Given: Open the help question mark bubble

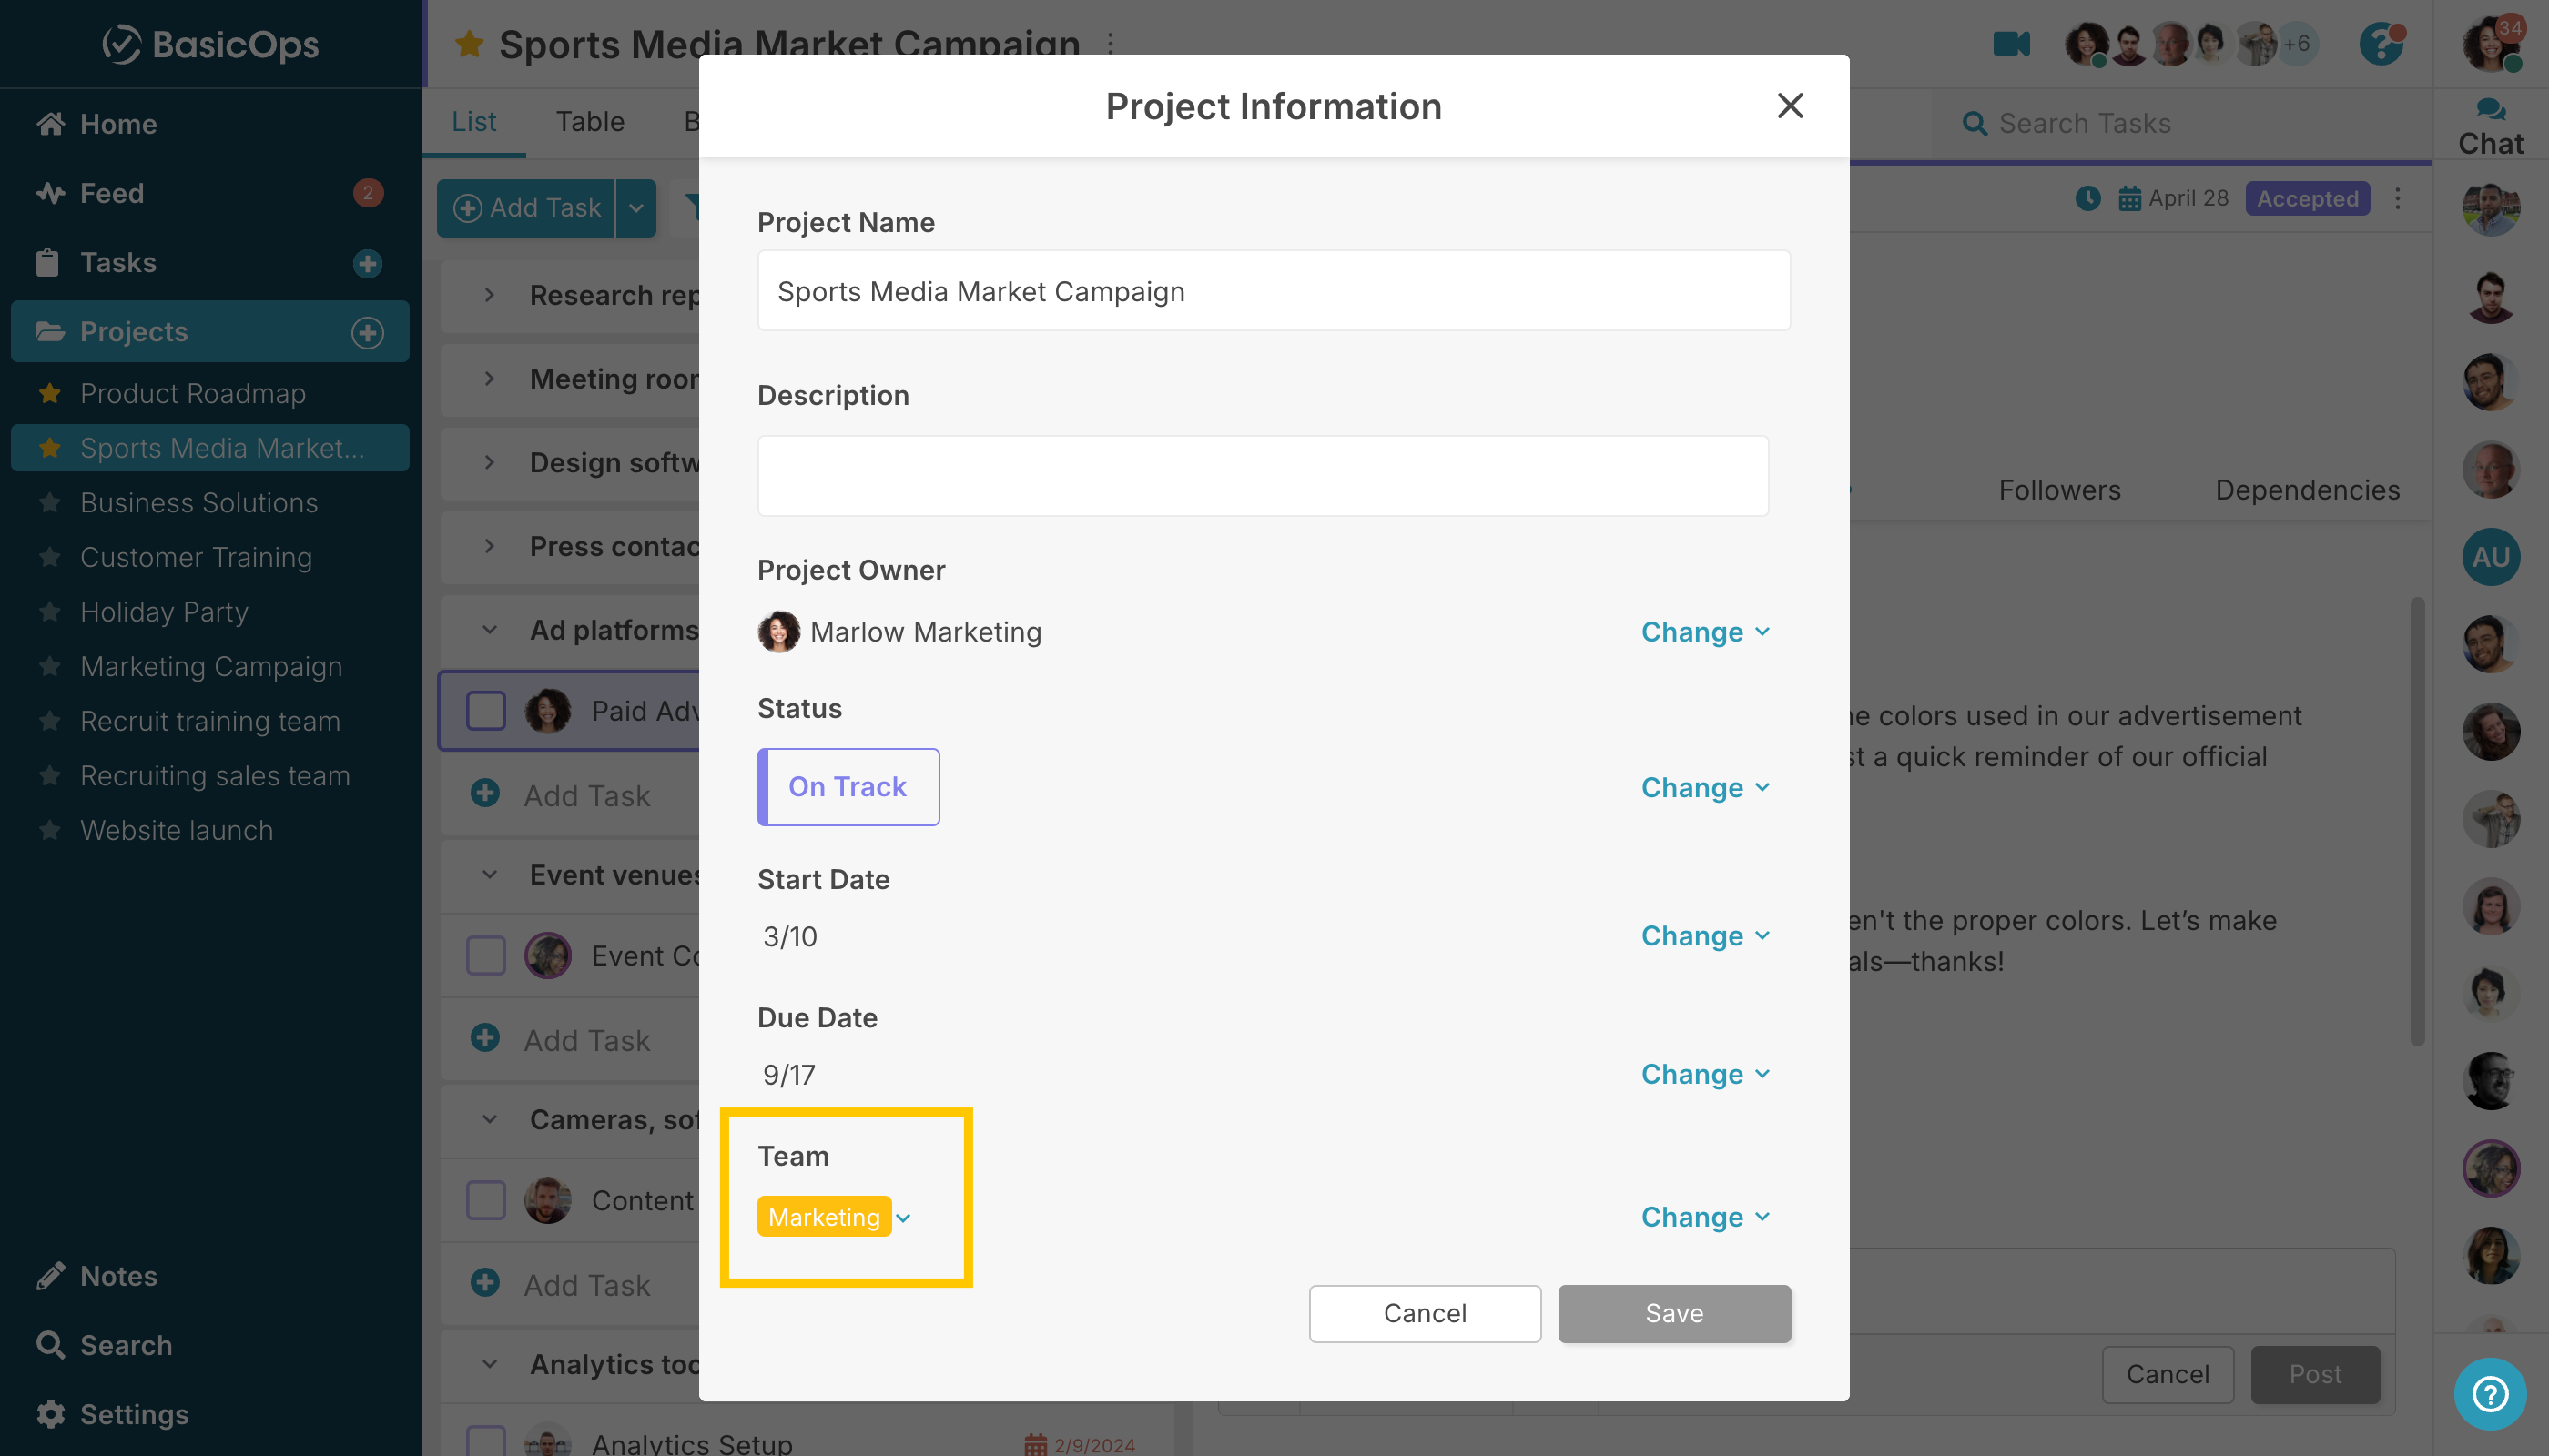Looking at the screenshot, I should point(2489,1393).
